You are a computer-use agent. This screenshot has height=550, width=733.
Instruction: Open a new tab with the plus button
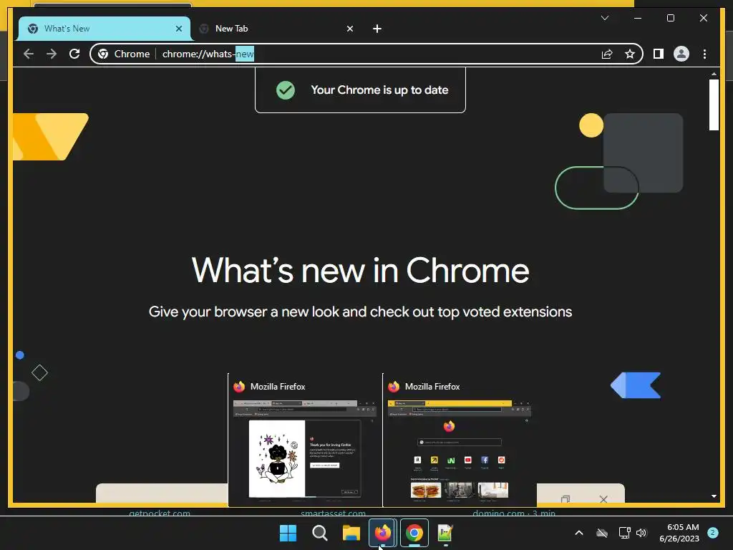coord(377,29)
